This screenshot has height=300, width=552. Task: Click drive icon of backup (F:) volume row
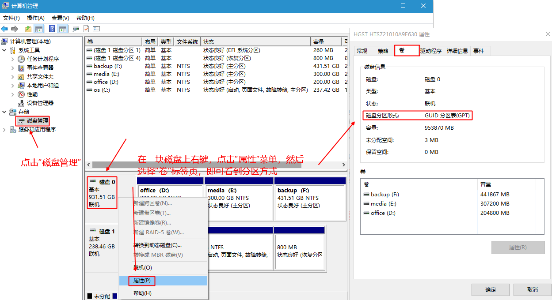point(89,66)
